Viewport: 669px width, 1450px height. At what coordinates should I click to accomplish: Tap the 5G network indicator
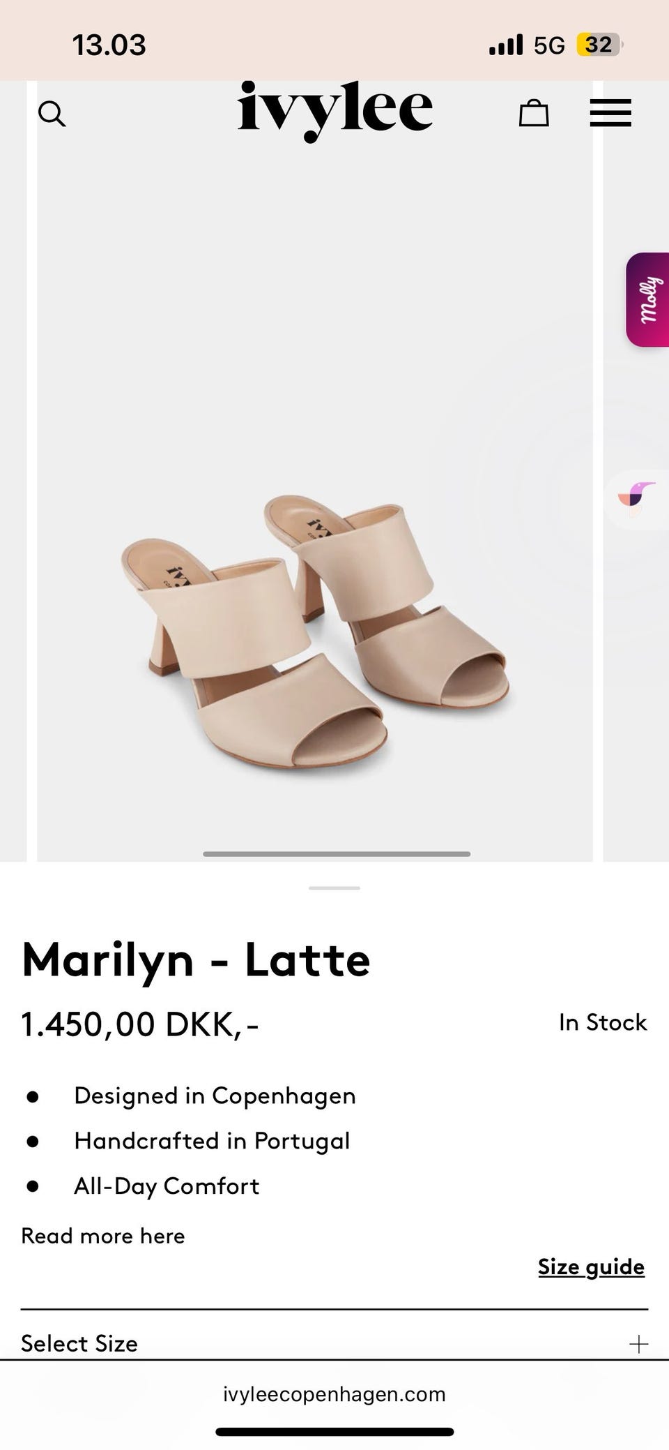pos(549,45)
